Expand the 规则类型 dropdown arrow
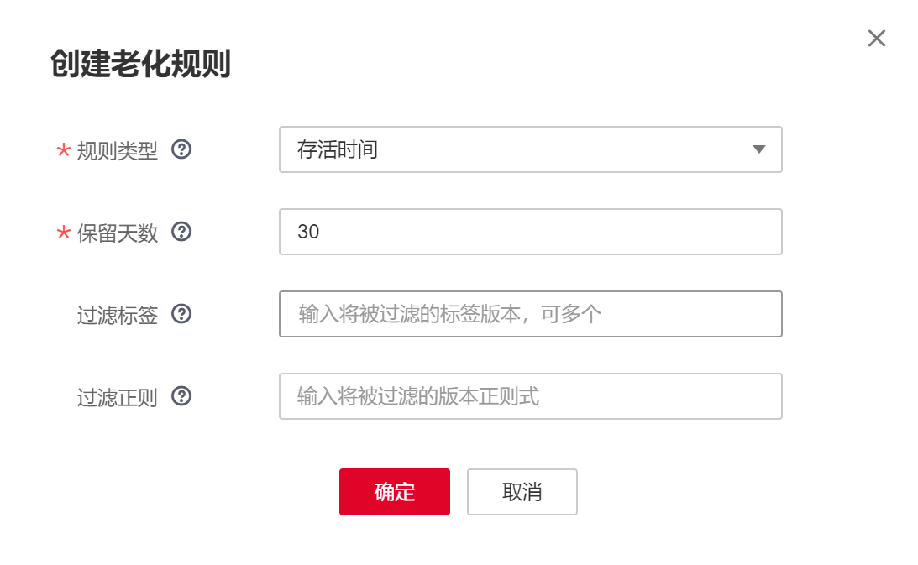 coord(758,149)
